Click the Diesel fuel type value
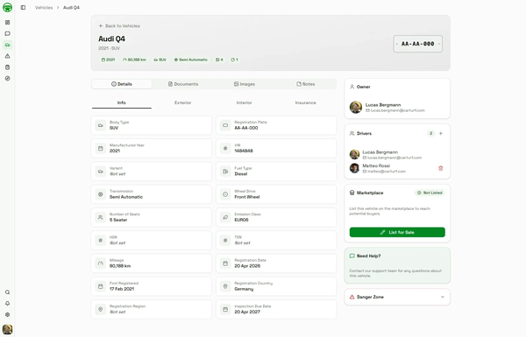This screenshot has height=337, width=526. tap(241, 174)
